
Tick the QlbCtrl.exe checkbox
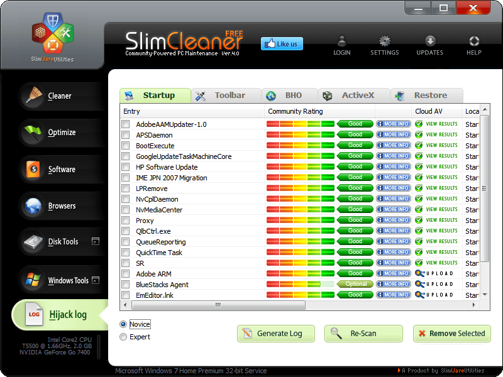click(x=125, y=231)
